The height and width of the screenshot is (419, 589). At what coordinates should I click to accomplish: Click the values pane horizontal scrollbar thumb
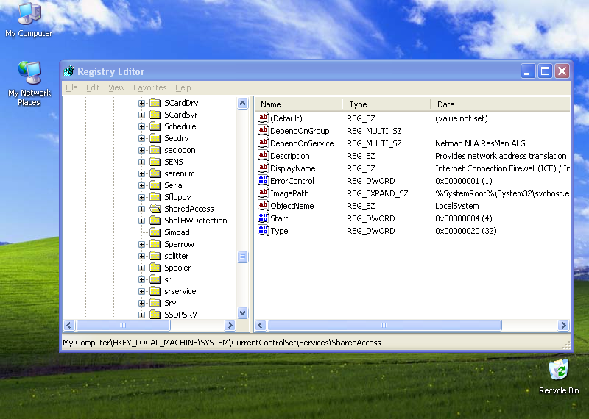(x=384, y=325)
